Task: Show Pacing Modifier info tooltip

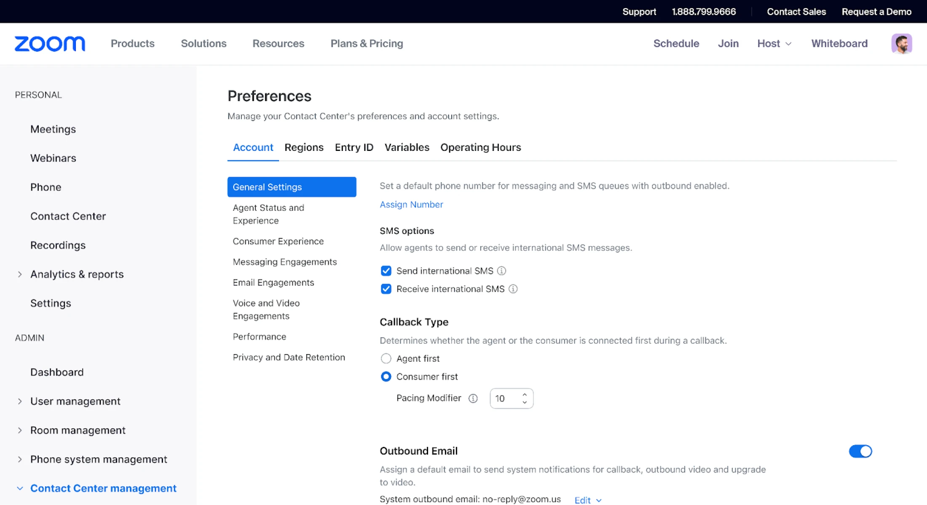Action: (473, 398)
